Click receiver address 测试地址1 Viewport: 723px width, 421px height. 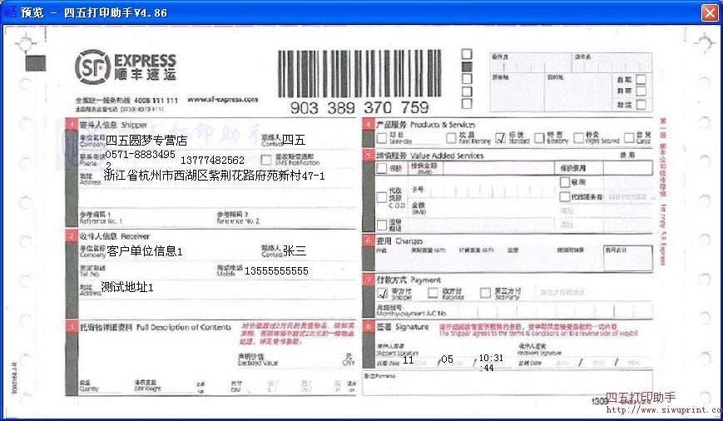[x=127, y=287]
